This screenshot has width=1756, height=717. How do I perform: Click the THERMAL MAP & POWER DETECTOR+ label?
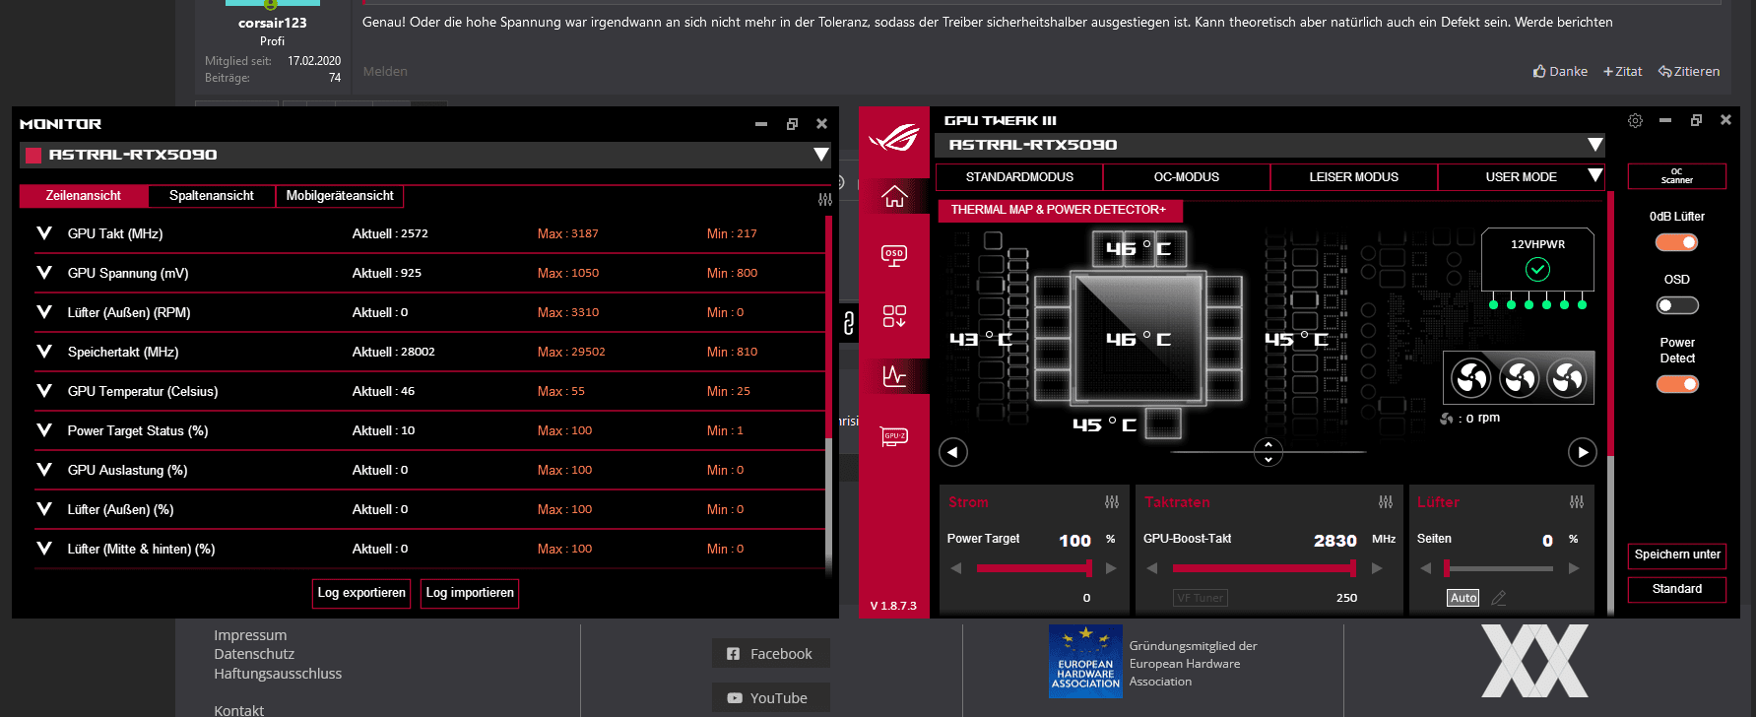1059,210
